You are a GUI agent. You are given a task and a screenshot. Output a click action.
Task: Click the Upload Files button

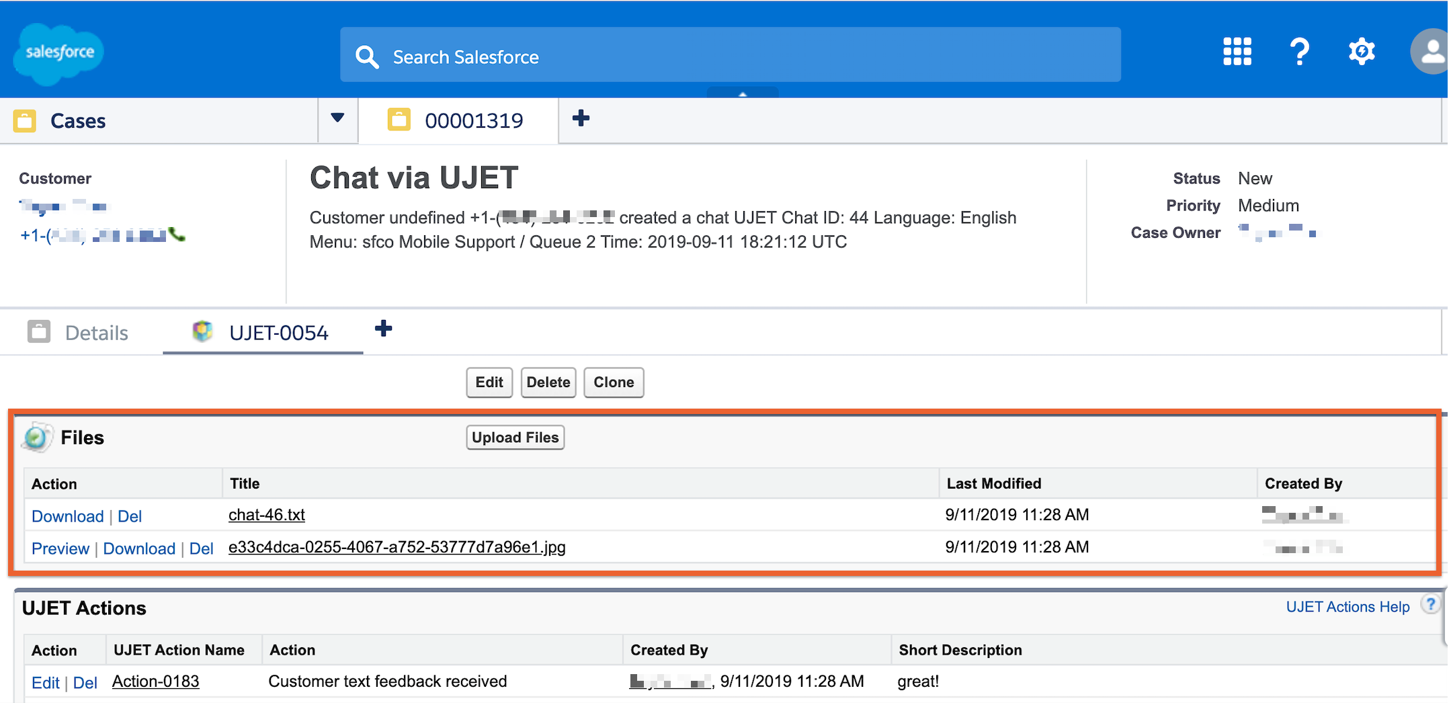pos(515,438)
